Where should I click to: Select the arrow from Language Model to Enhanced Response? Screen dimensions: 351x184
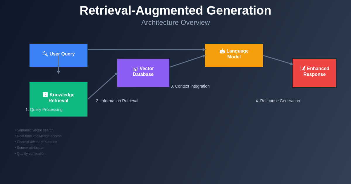278,60
